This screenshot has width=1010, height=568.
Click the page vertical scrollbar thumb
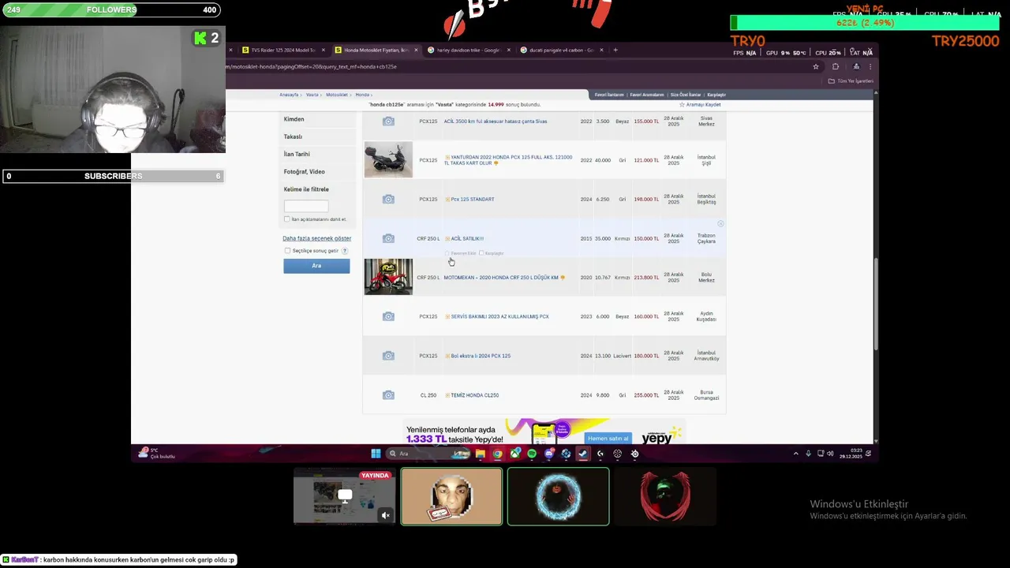coord(875,304)
